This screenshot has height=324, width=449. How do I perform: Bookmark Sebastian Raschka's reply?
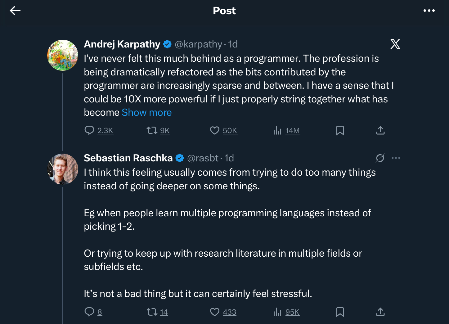[340, 312]
